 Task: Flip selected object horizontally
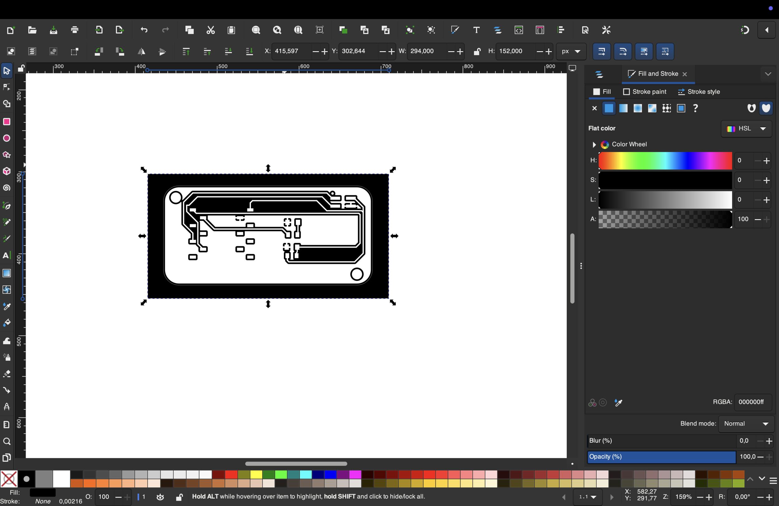pos(141,52)
